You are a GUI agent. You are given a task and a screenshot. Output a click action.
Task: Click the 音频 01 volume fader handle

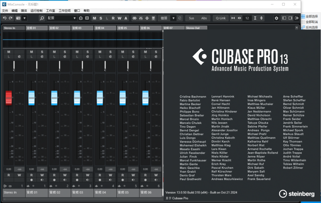point(31,98)
